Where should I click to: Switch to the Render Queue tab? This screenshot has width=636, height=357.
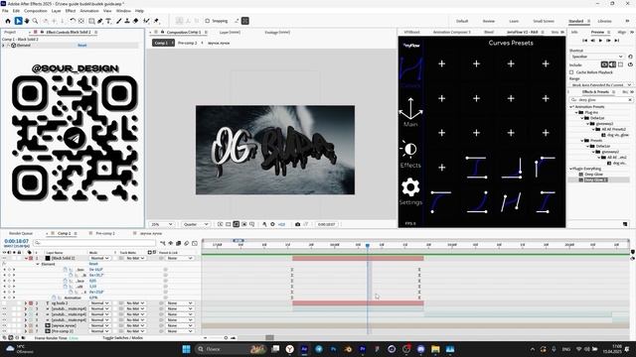point(21,234)
